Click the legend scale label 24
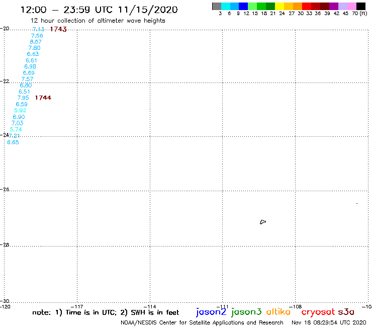 pyautogui.click(x=282, y=13)
